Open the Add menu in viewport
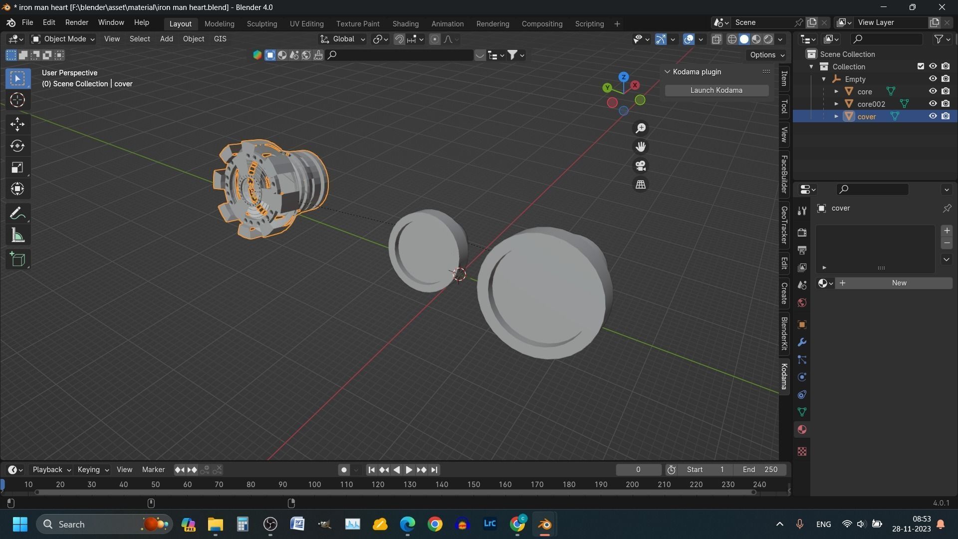The width and height of the screenshot is (958, 539). tap(166, 39)
